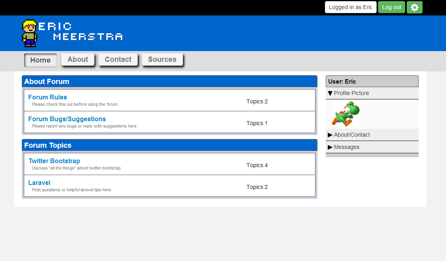Go to the Home tab
The height and width of the screenshot is (261, 446).
(x=40, y=60)
